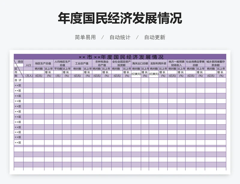Click the (亿美元) unit under 海关出口总额

click(x=136, y=74)
